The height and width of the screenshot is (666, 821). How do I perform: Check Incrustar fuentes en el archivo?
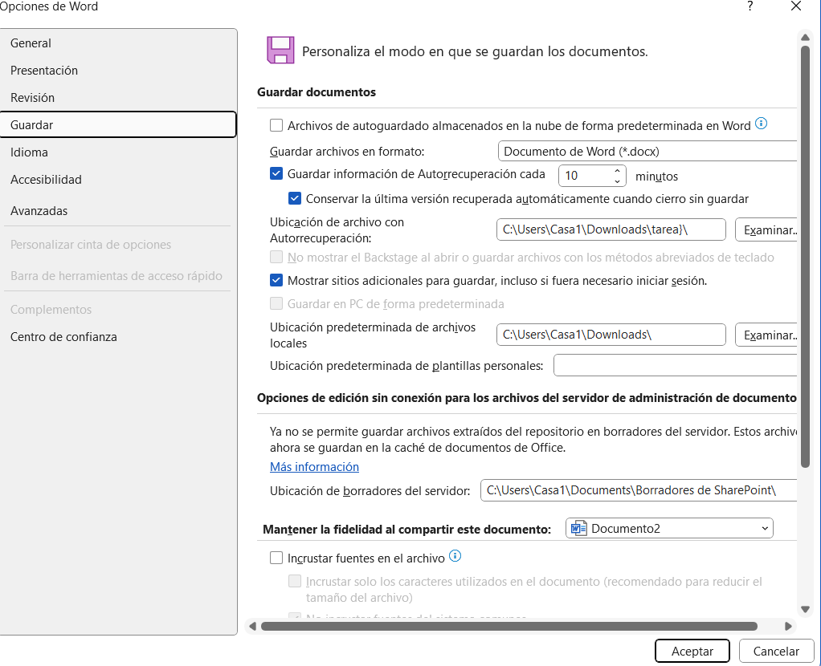tap(276, 558)
